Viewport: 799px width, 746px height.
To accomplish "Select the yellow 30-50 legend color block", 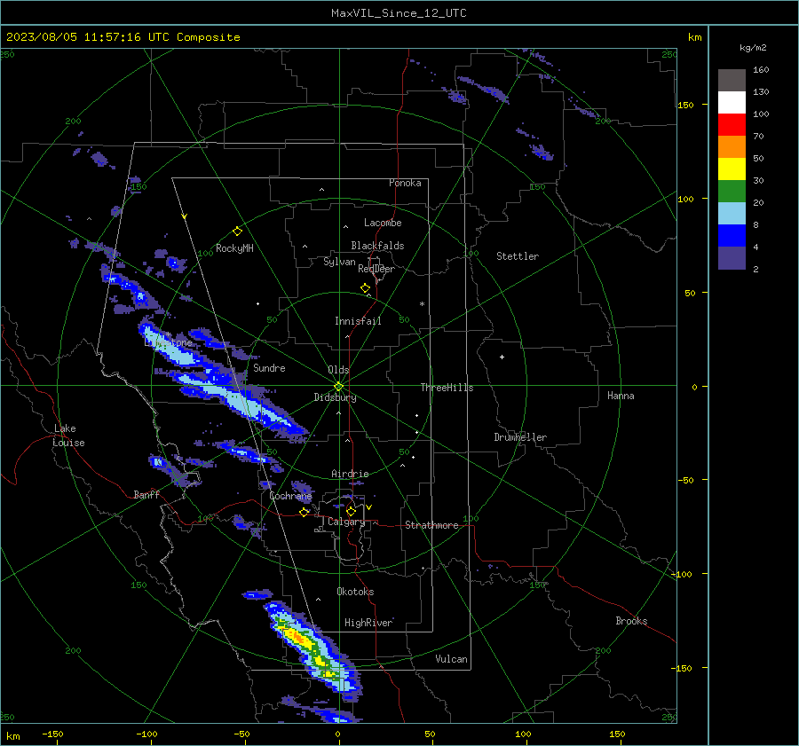I will tap(732, 169).
